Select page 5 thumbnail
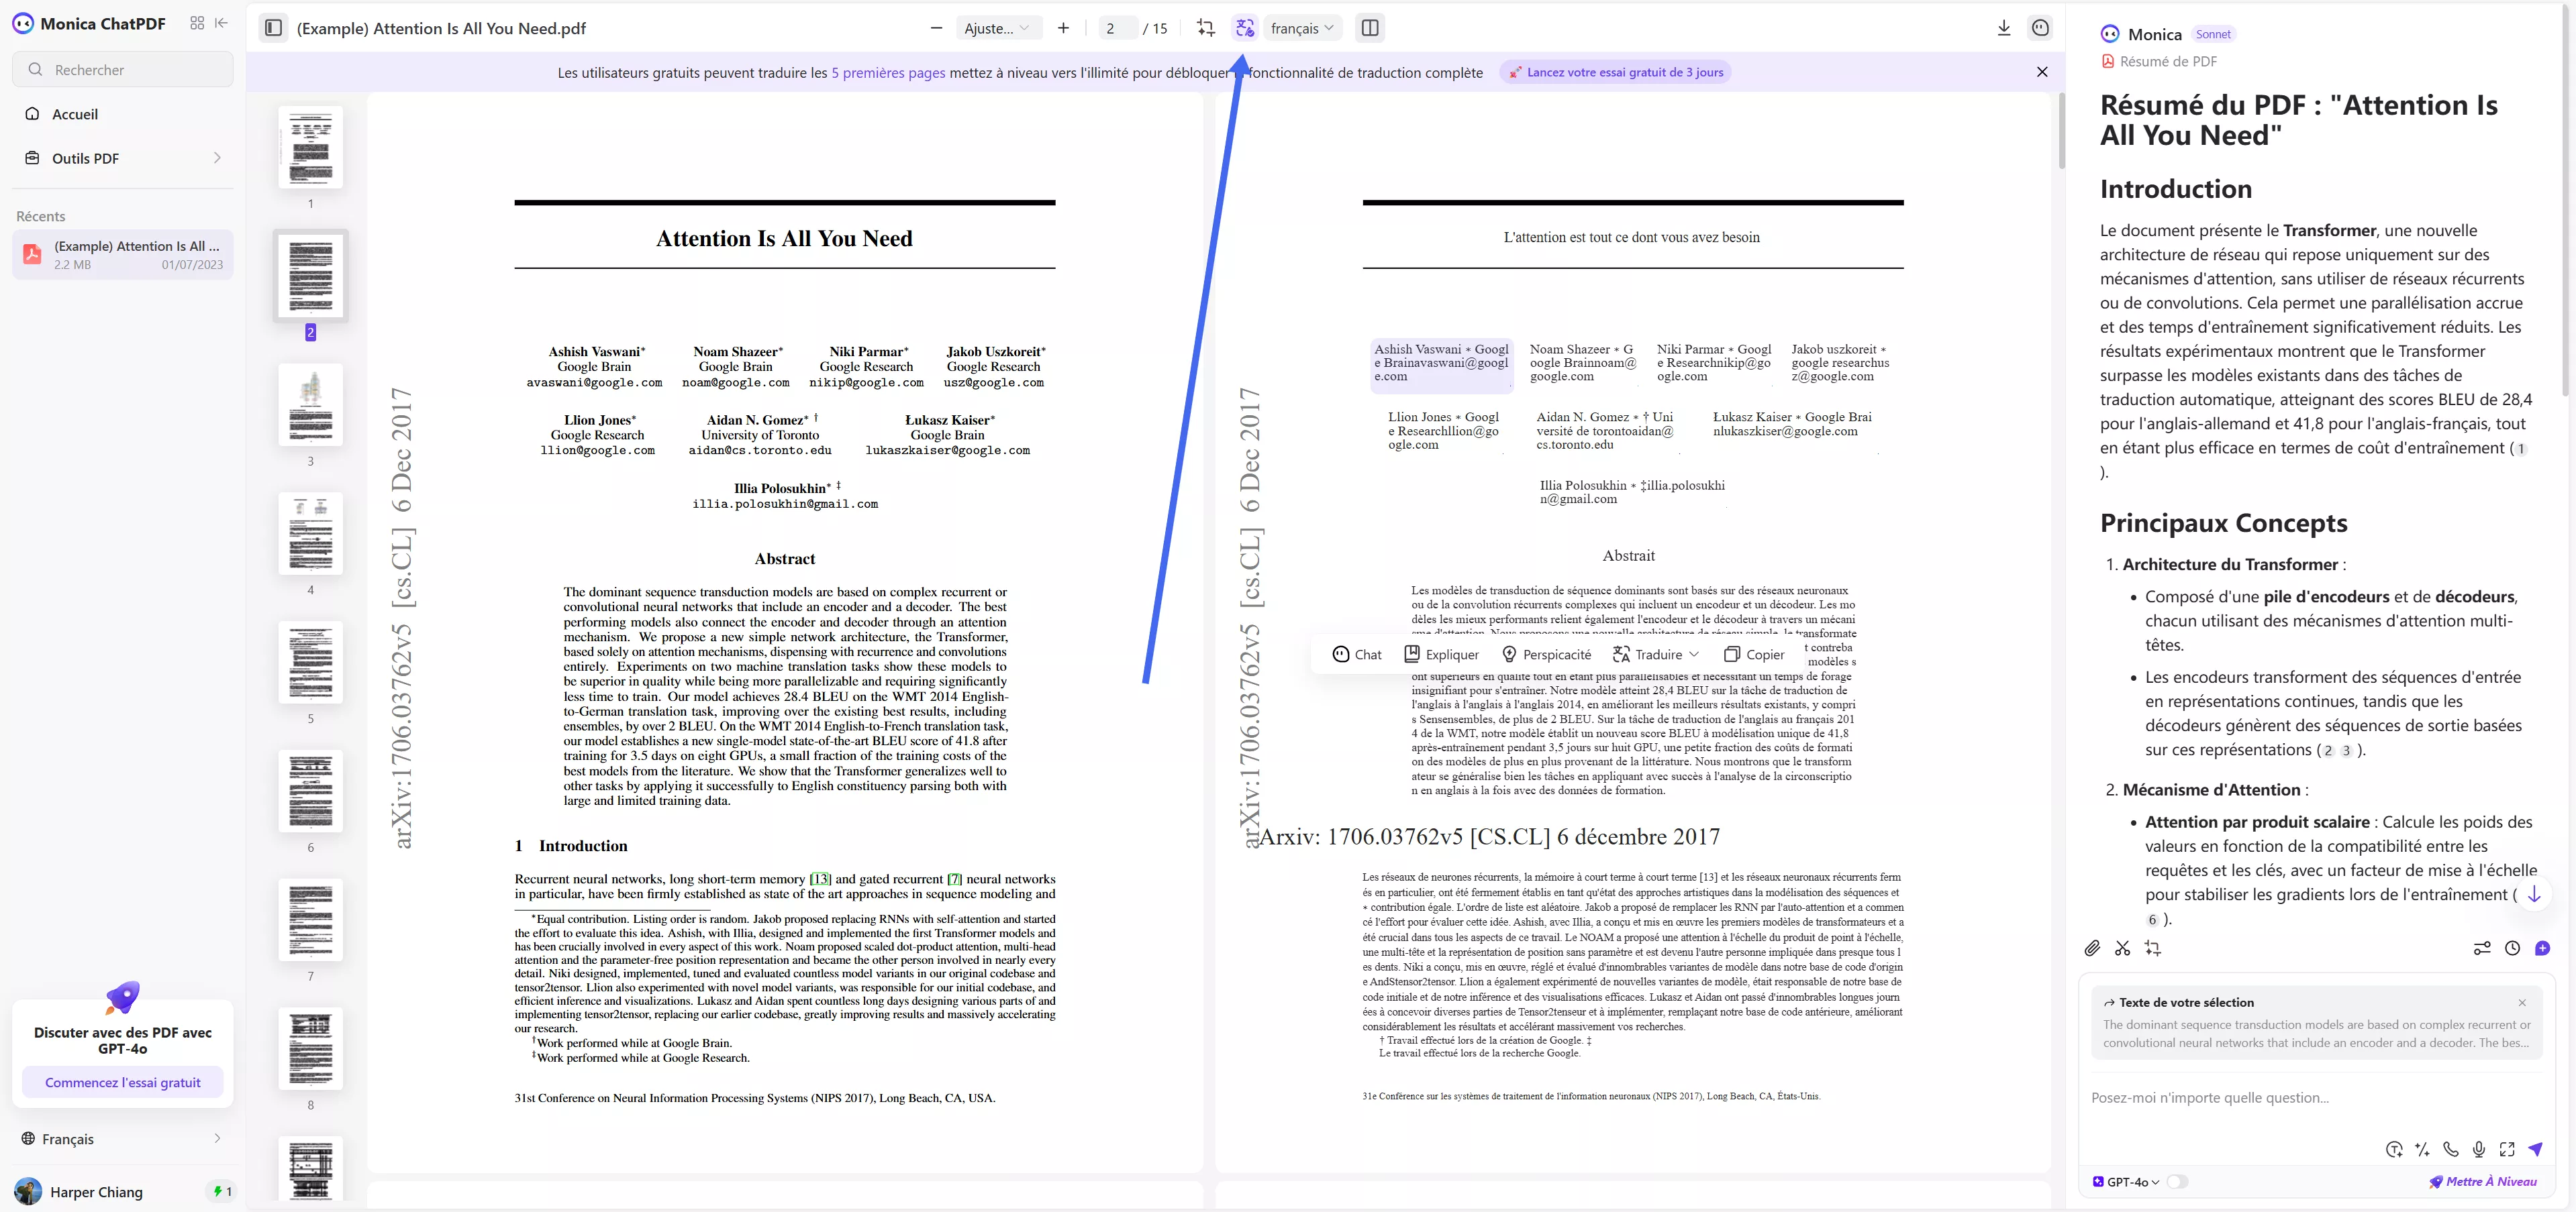Image resolution: width=2576 pixels, height=1212 pixels. pyautogui.click(x=311, y=663)
